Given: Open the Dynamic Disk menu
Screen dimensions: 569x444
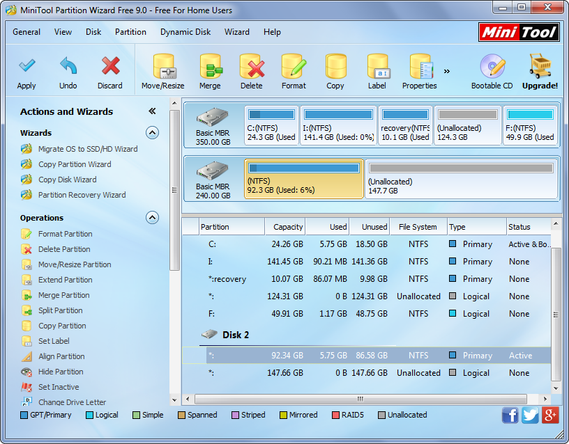Looking at the screenshot, I should coord(185,32).
